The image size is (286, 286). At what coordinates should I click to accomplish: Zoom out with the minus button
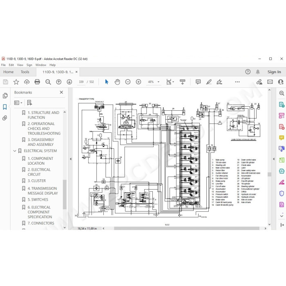coord(128,82)
